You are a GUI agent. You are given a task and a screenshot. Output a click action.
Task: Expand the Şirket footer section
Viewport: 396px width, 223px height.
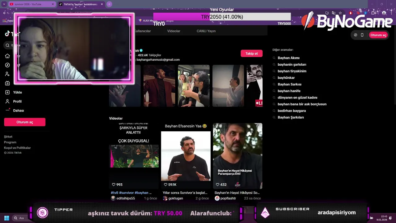click(8, 137)
